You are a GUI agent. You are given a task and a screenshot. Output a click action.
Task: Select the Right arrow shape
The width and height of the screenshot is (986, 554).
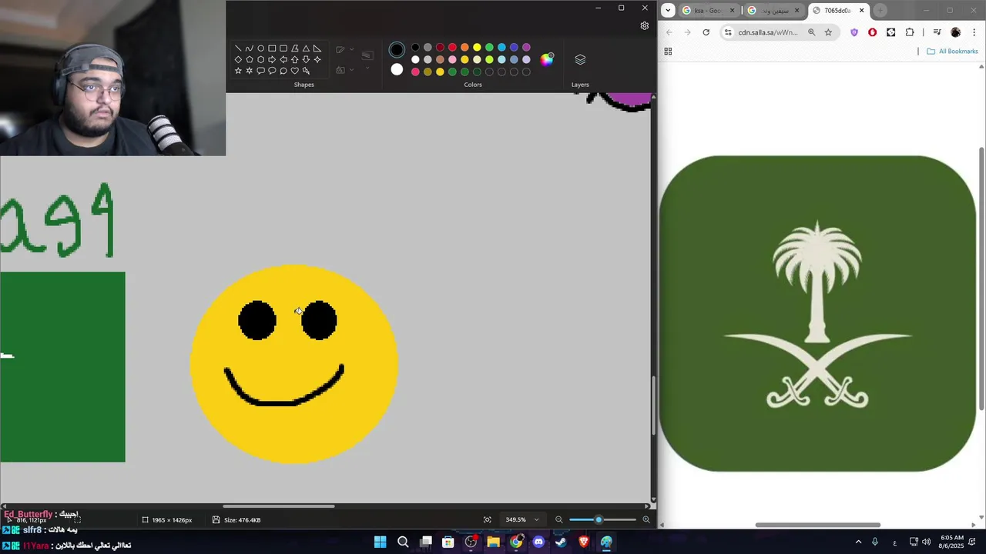point(272,59)
